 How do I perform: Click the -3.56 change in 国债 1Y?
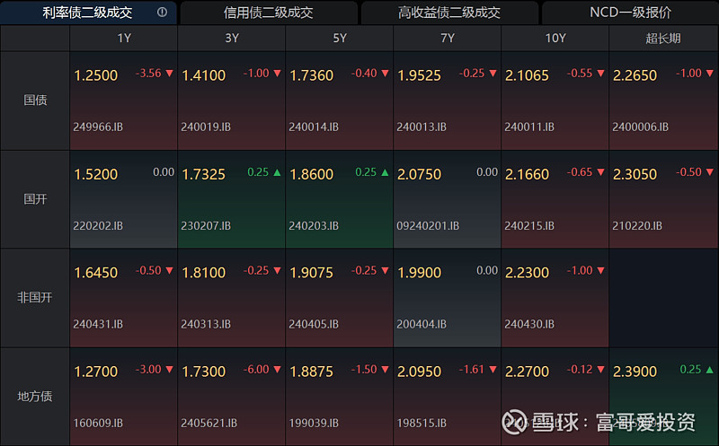click(x=148, y=74)
